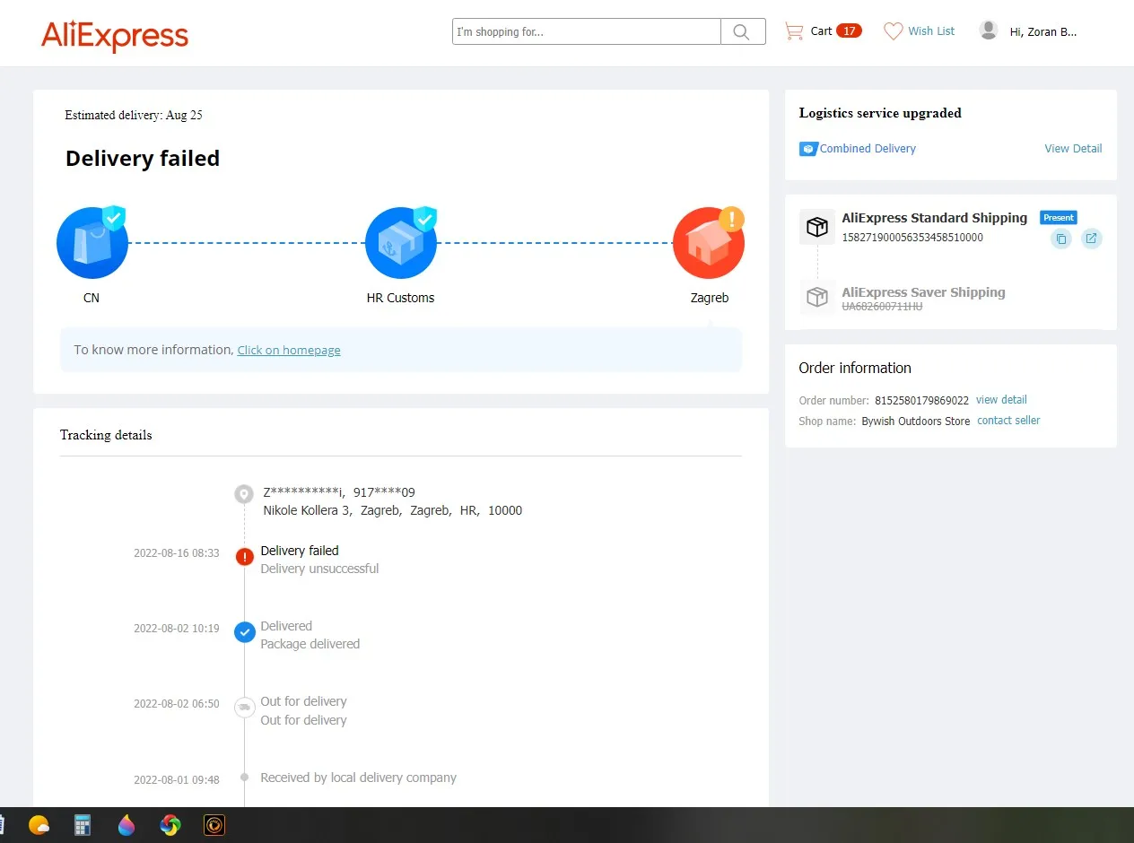The height and width of the screenshot is (843, 1134).
Task: Open the multicolor pinwheel app in taskbar
Action: click(x=170, y=825)
